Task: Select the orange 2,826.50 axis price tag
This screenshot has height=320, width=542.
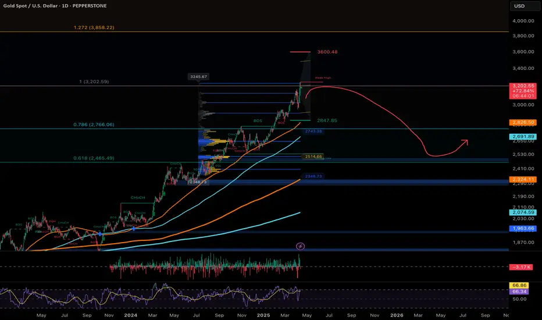Action: click(x=523, y=122)
